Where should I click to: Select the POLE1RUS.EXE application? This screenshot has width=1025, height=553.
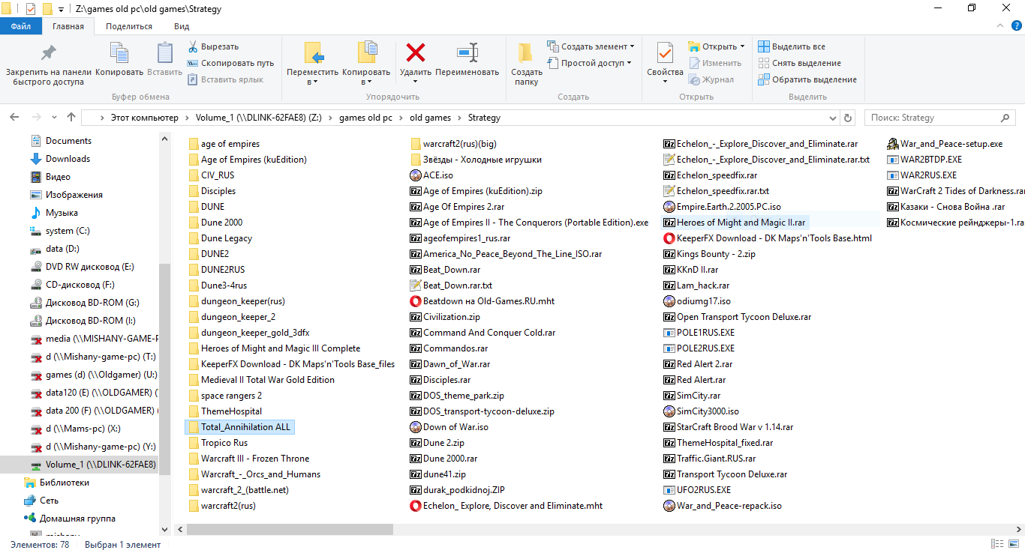699,333
